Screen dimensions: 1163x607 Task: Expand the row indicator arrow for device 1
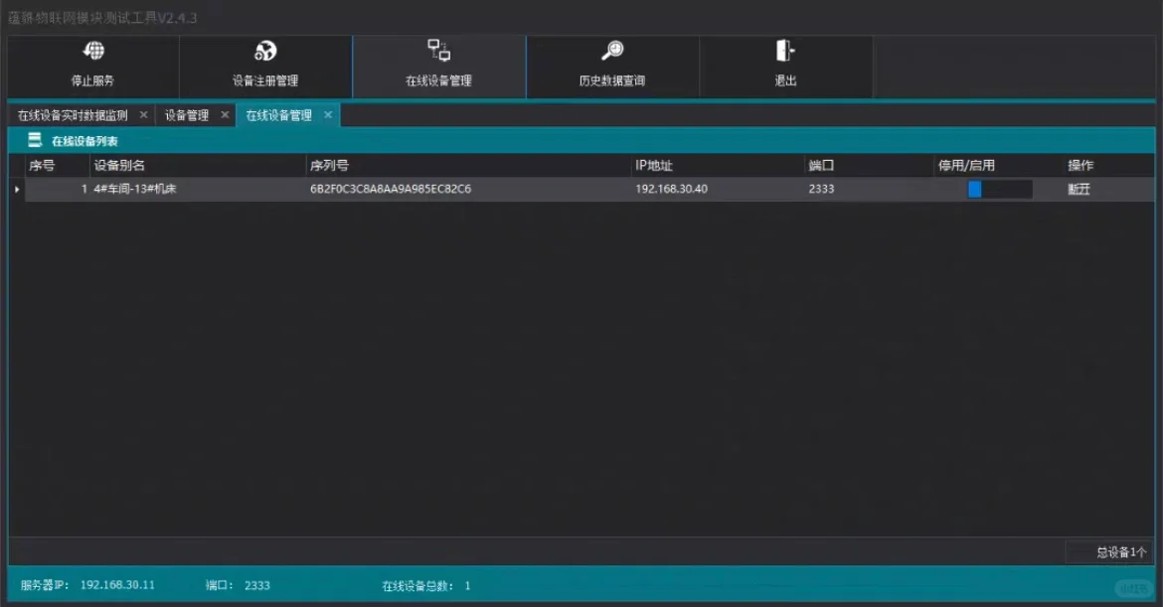pyautogui.click(x=17, y=190)
